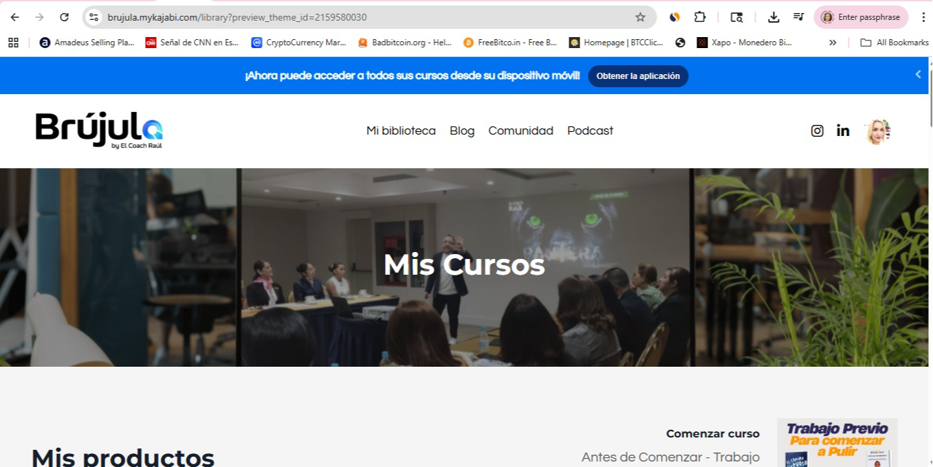Open the Downloads icon in toolbar
The width and height of the screenshot is (933, 467).
773,17
